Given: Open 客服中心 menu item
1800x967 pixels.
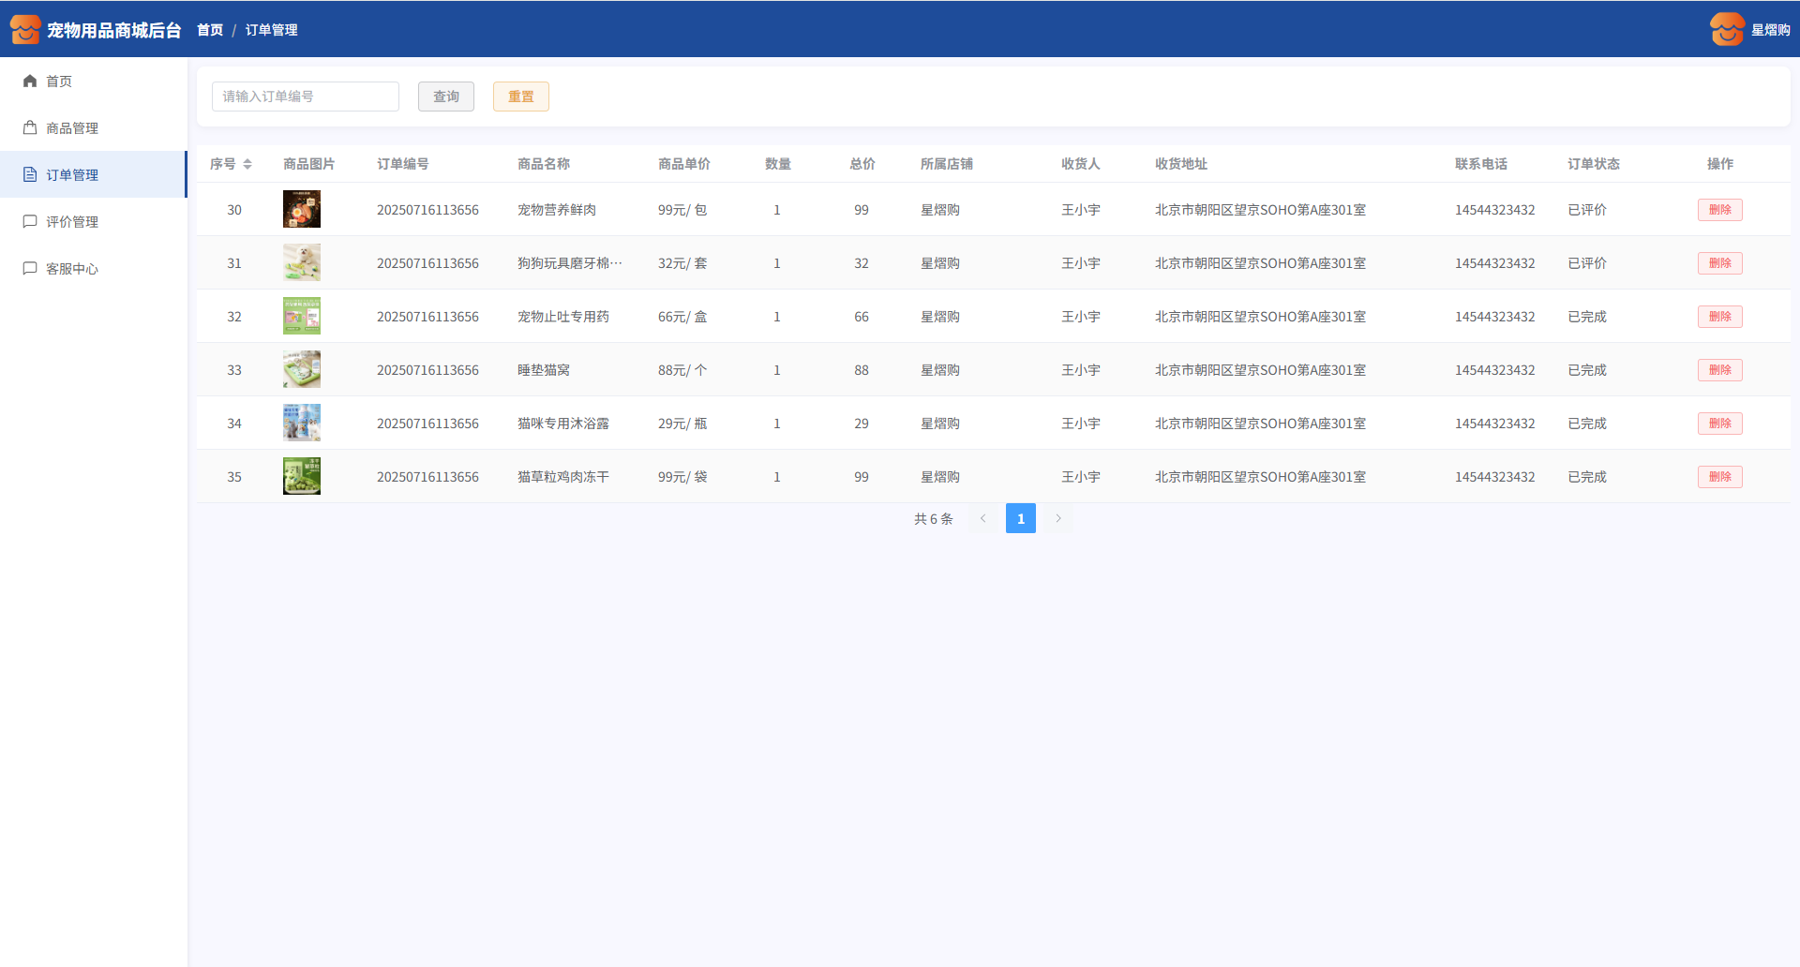Looking at the screenshot, I should pyautogui.click(x=72, y=269).
